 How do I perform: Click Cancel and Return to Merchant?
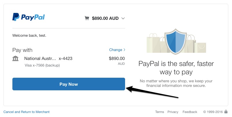(x=27, y=112)
